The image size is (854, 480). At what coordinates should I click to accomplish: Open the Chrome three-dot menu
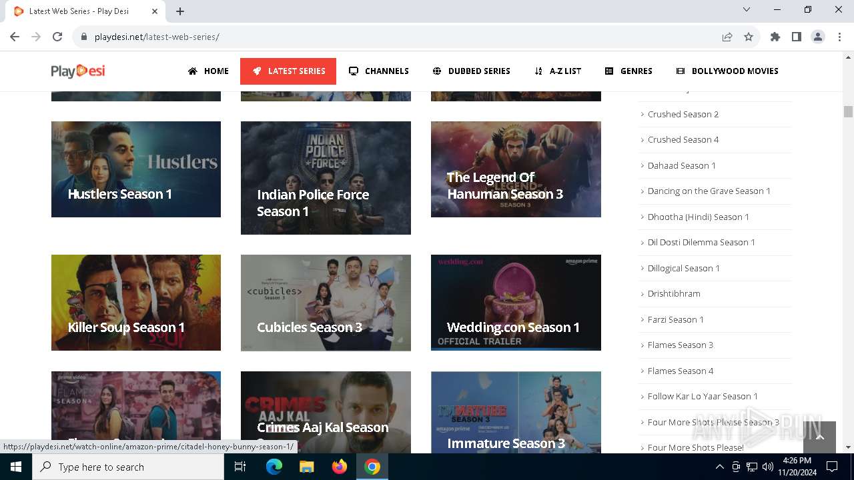tap(839, 37)
